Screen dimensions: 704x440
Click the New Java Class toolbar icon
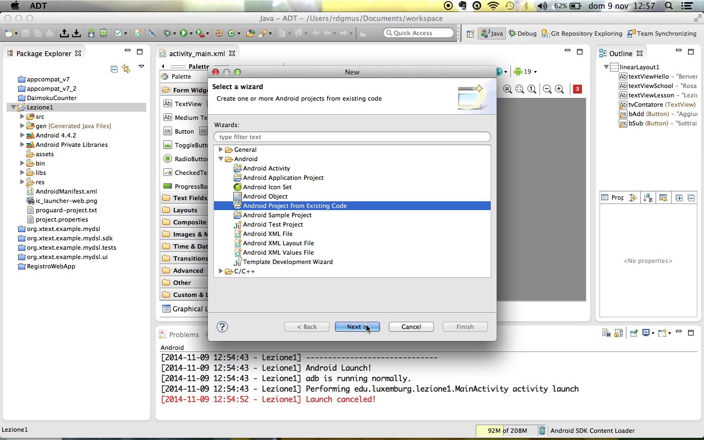click(232, 33)
